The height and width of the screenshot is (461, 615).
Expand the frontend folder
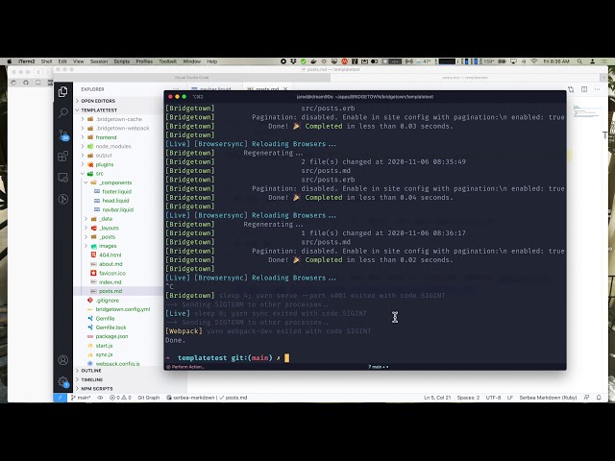click(x=106, y=137)
